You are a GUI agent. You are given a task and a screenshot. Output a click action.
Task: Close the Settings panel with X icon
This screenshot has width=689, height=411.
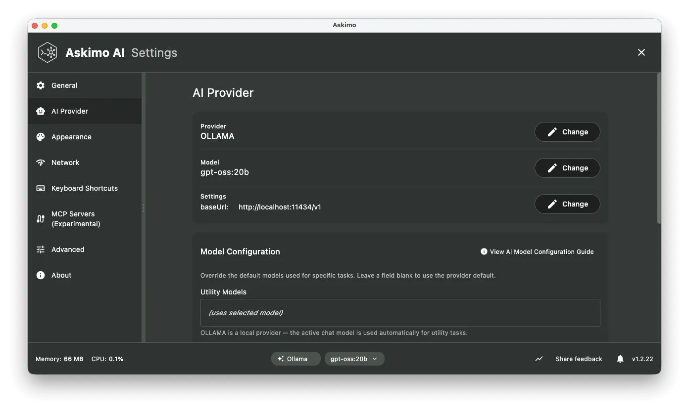pos(641,52)
